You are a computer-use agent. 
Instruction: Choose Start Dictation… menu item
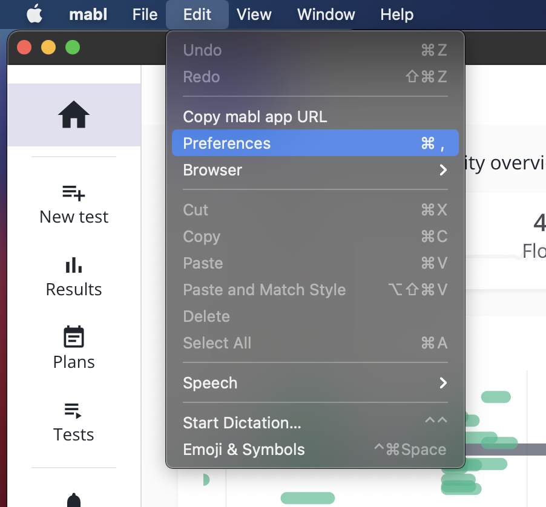(315, 423)
